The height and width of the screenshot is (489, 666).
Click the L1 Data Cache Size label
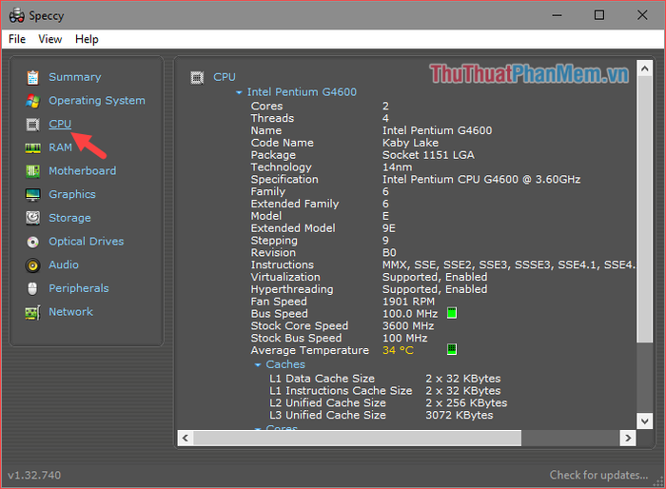pyautogui.click(x=322, y=379)
